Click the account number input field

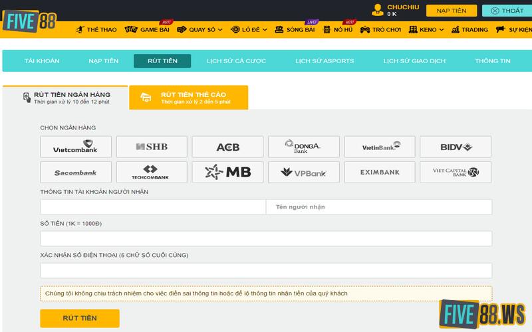pos(153,207)
